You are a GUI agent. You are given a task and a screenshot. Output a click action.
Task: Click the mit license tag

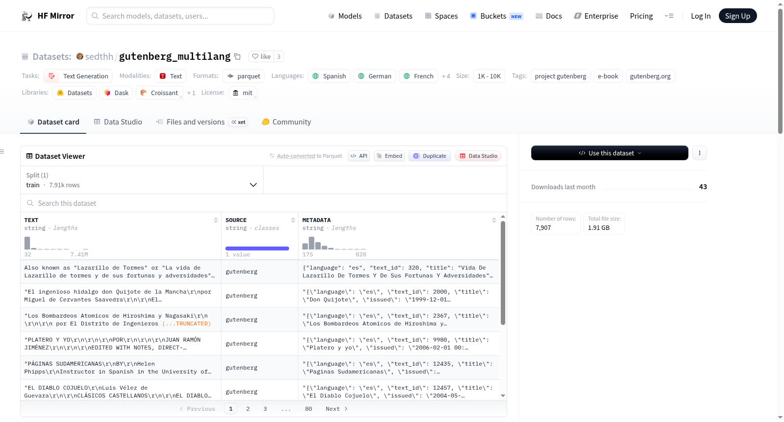[x=243, y=93]
